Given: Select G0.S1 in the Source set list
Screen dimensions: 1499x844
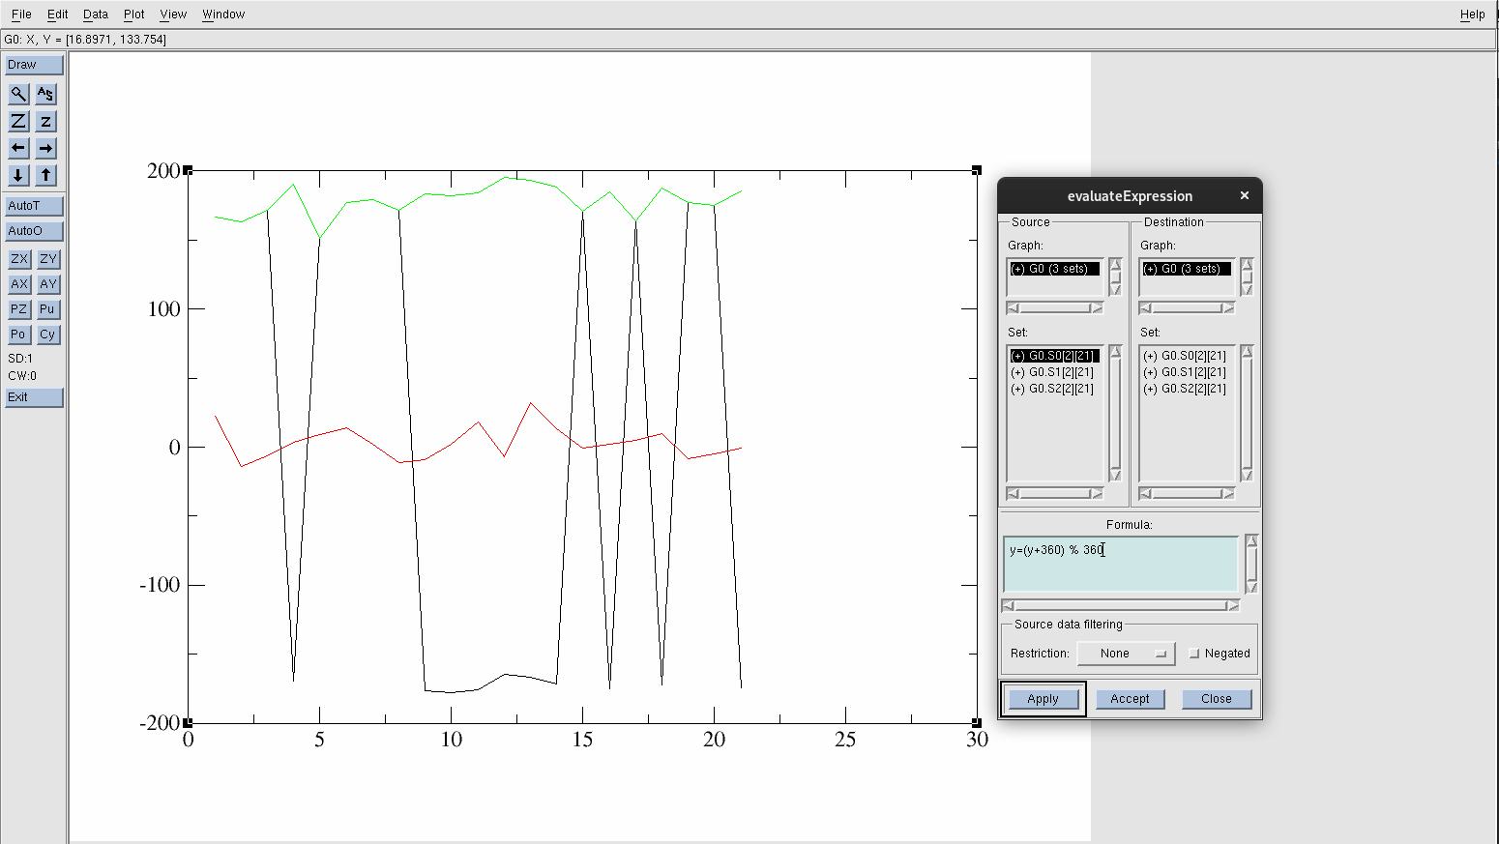Looking at the screenshot, I should [x=1054, y=372].
